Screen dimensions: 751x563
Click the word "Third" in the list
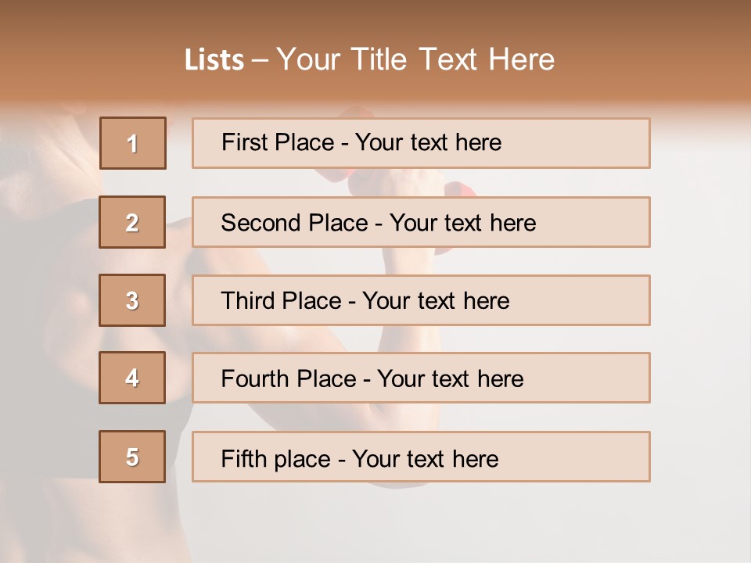point(249,301)
